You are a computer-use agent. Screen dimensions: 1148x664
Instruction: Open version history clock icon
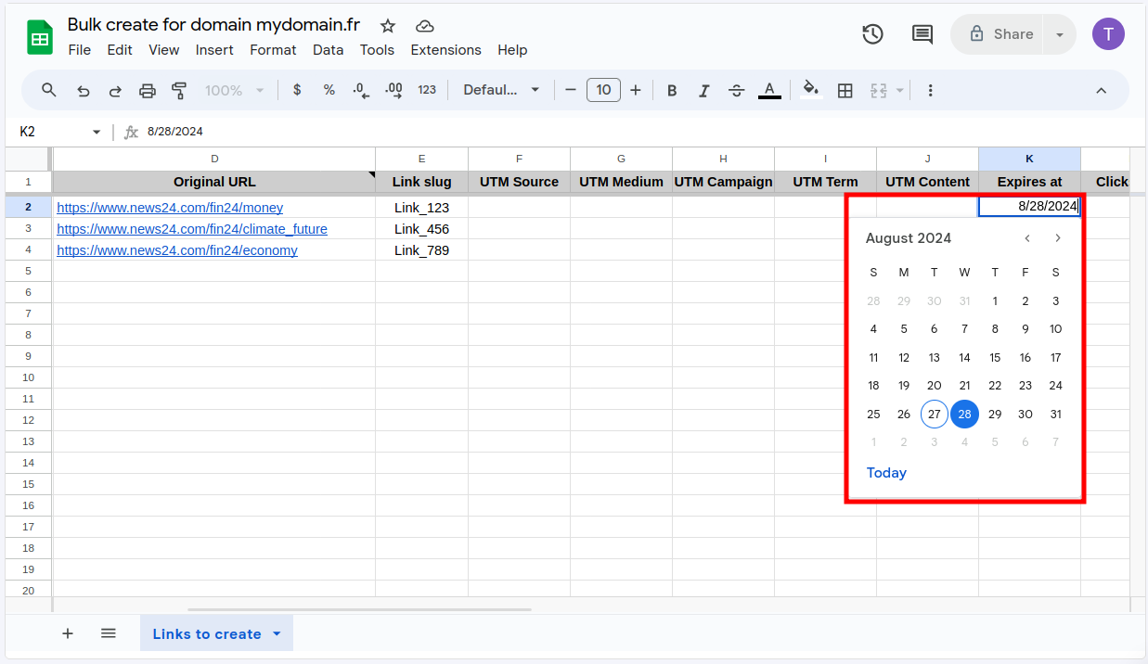(x=872, y=34)
